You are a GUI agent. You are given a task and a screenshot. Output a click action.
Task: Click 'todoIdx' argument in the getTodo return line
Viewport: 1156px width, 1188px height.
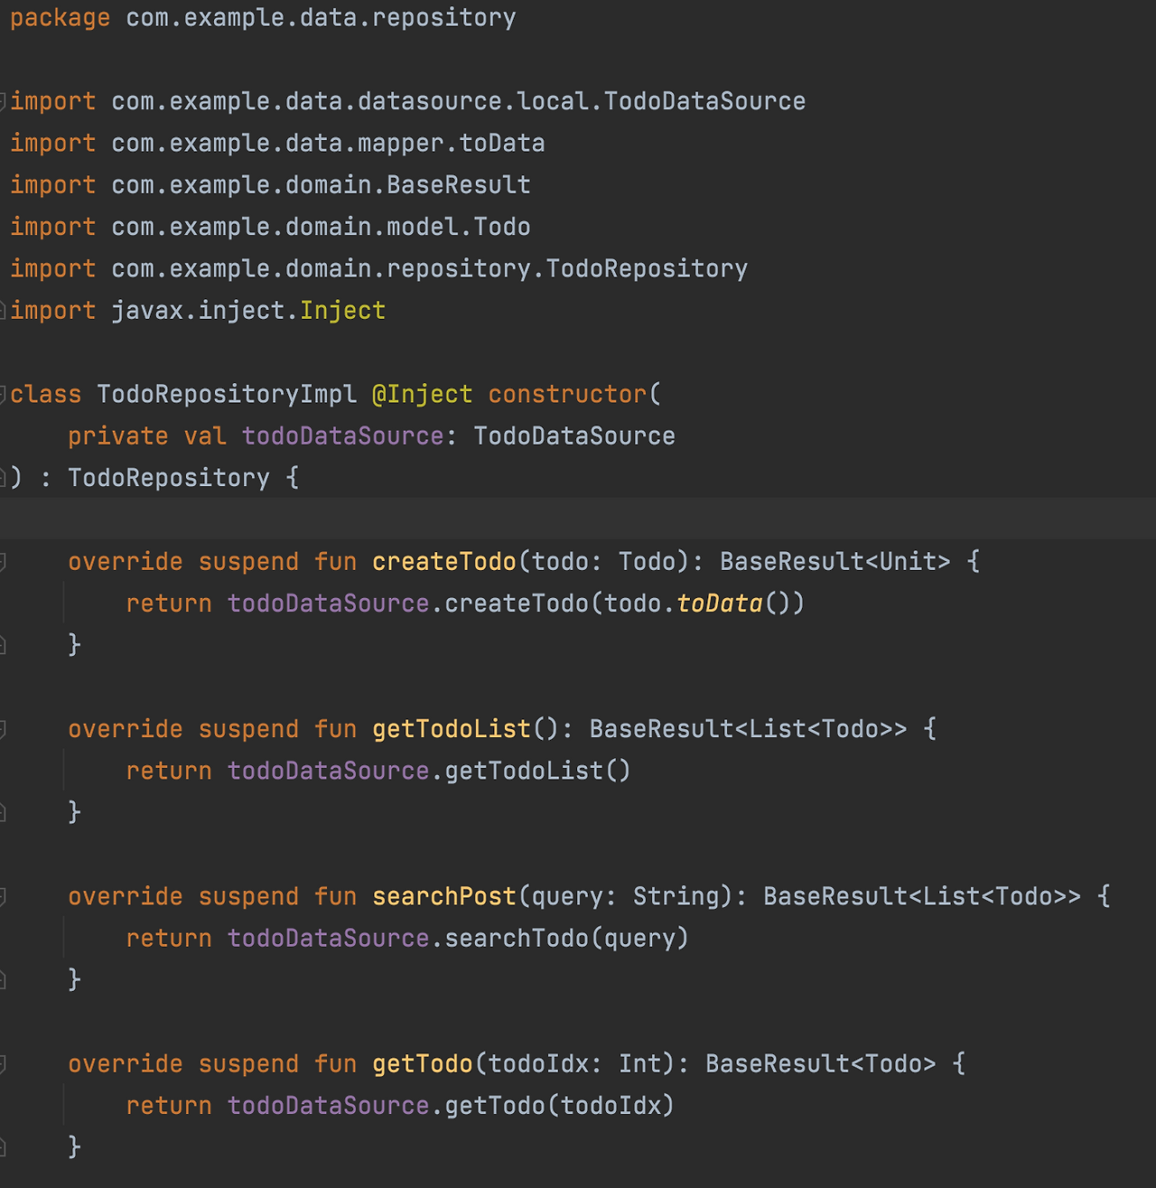coord(611,1105)
